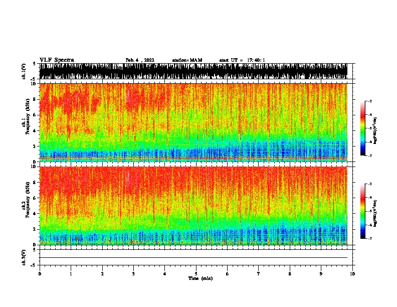Click the "station=MAM" header label

click(187, 60)
